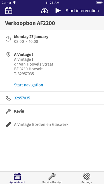The width and height of the screenshot is (104, 184).
Task: Switch to the Appointment tab
Action: (x=17, y=178)
